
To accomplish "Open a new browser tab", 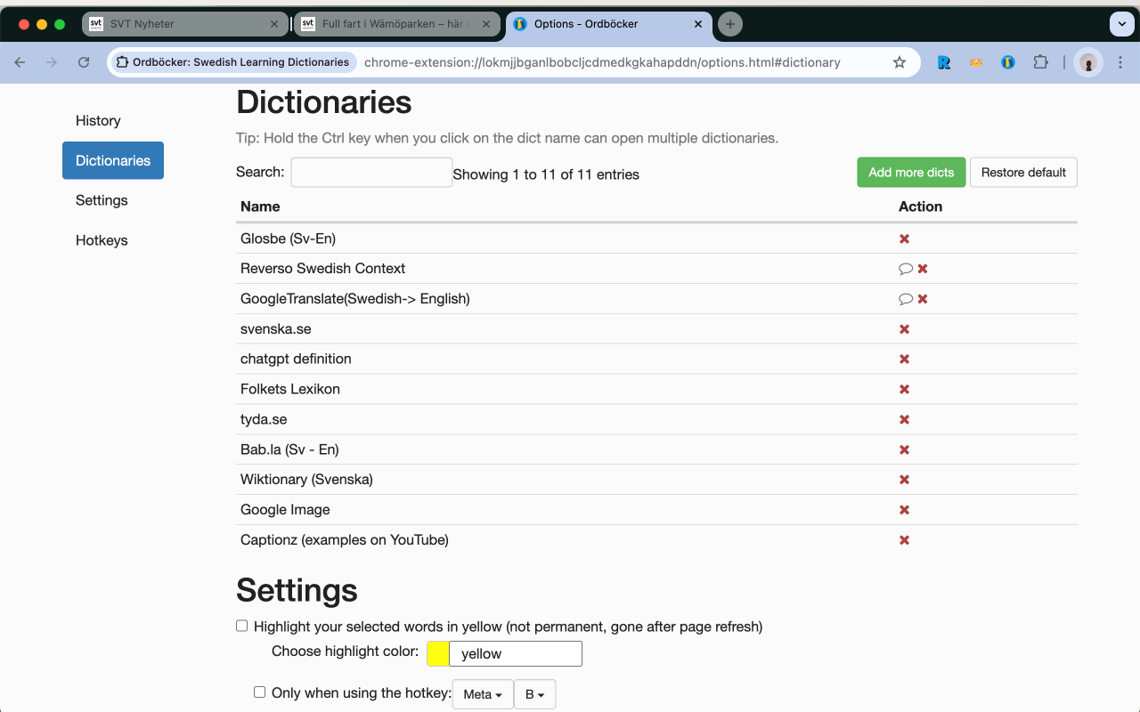I will [x=730, y=24].
